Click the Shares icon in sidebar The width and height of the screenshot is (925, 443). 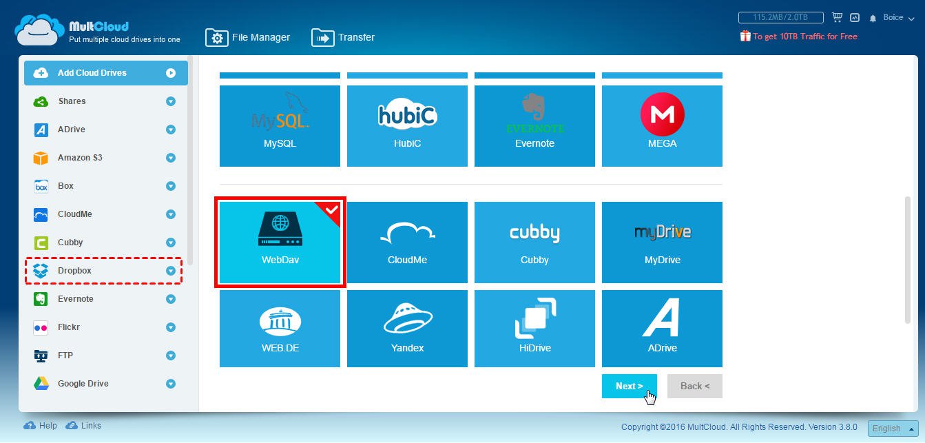[41, 101]
